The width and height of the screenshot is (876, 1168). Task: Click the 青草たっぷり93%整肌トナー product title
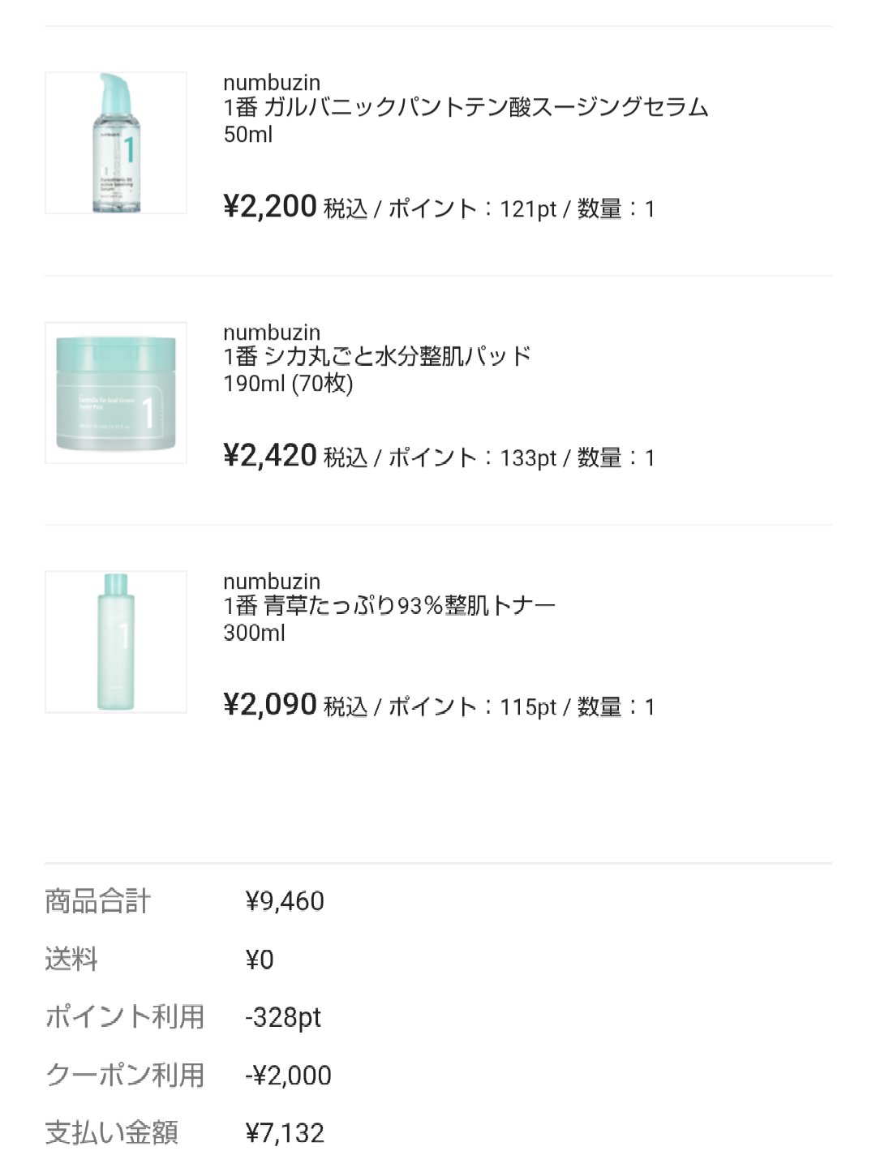389,605
